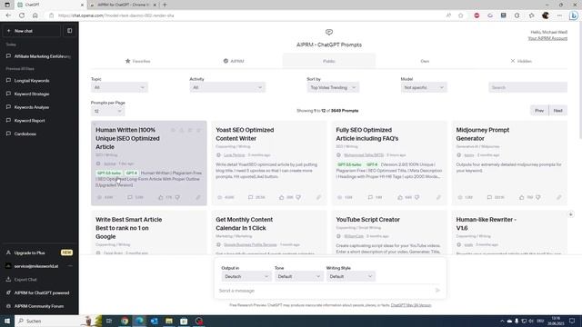Upvote the Human Written SEO Article prompt
The height and width of the screenshot is (327, 582).
161,197
